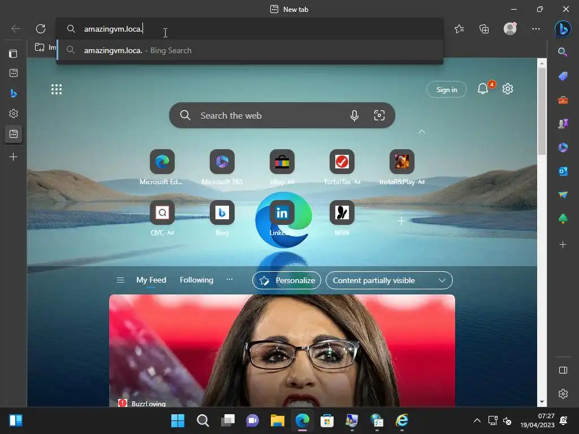
Task: Open the taskbar clock showing 07:27
Action: pos(538,420)
